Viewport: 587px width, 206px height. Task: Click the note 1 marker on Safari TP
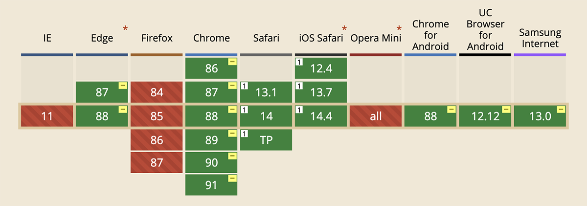[x=243, y=134]
